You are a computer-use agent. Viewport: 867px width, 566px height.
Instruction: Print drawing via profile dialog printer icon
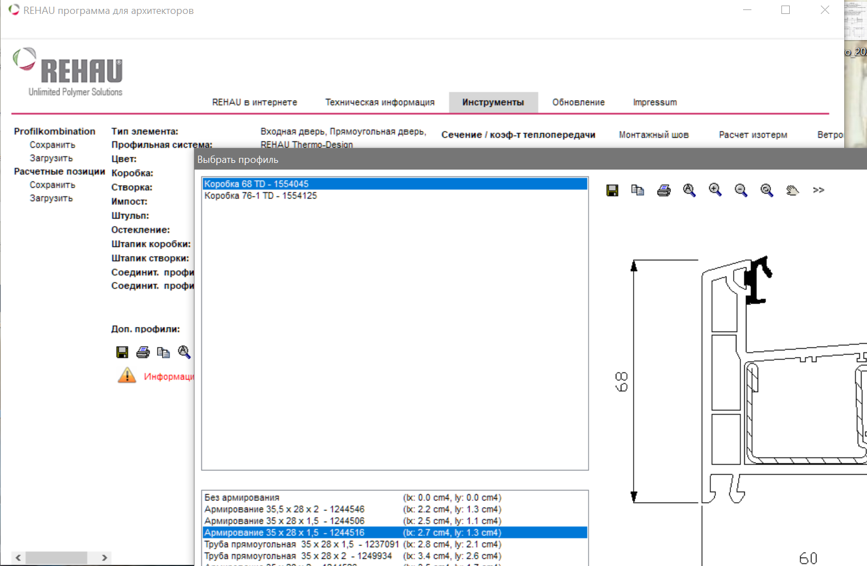664,190
